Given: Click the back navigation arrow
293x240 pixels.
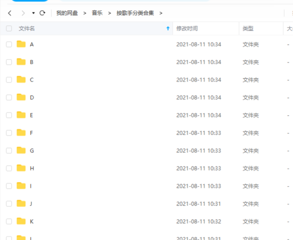Looking at the screenshot, I should point(10,13).
